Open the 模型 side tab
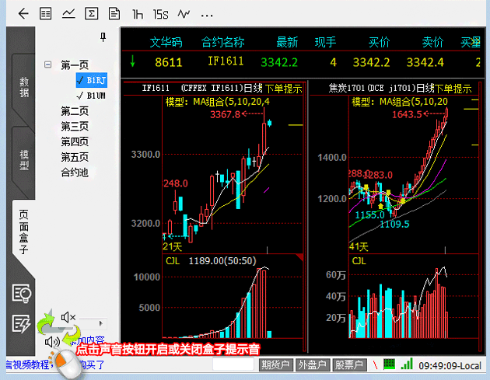 [x=23, y=159]
